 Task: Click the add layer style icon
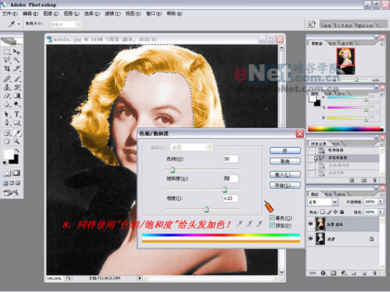click(x=323, y=273)
